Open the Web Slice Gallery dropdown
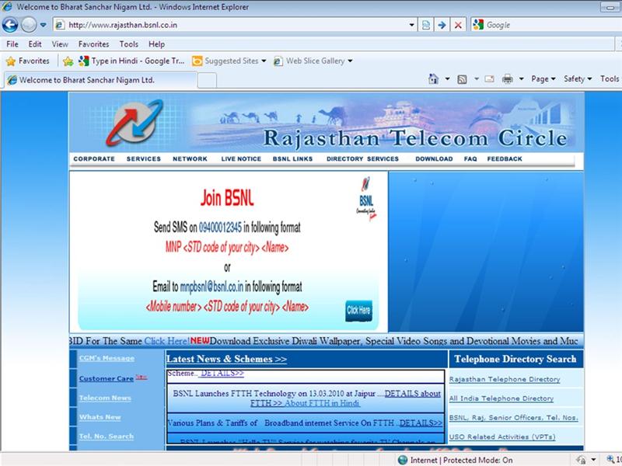The image size is (622, 466). 319,61
